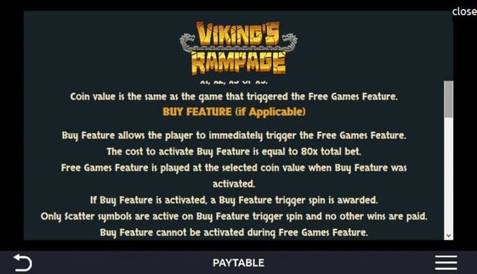Click the 'Coin value is the same' line
The height and width of the screenshot is (274, 477).
click(x=233, y=97)
